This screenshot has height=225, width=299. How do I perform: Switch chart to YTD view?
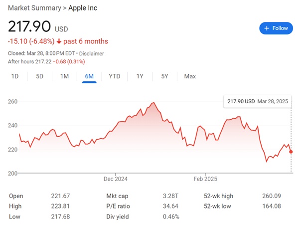click(x=115, y=76)
